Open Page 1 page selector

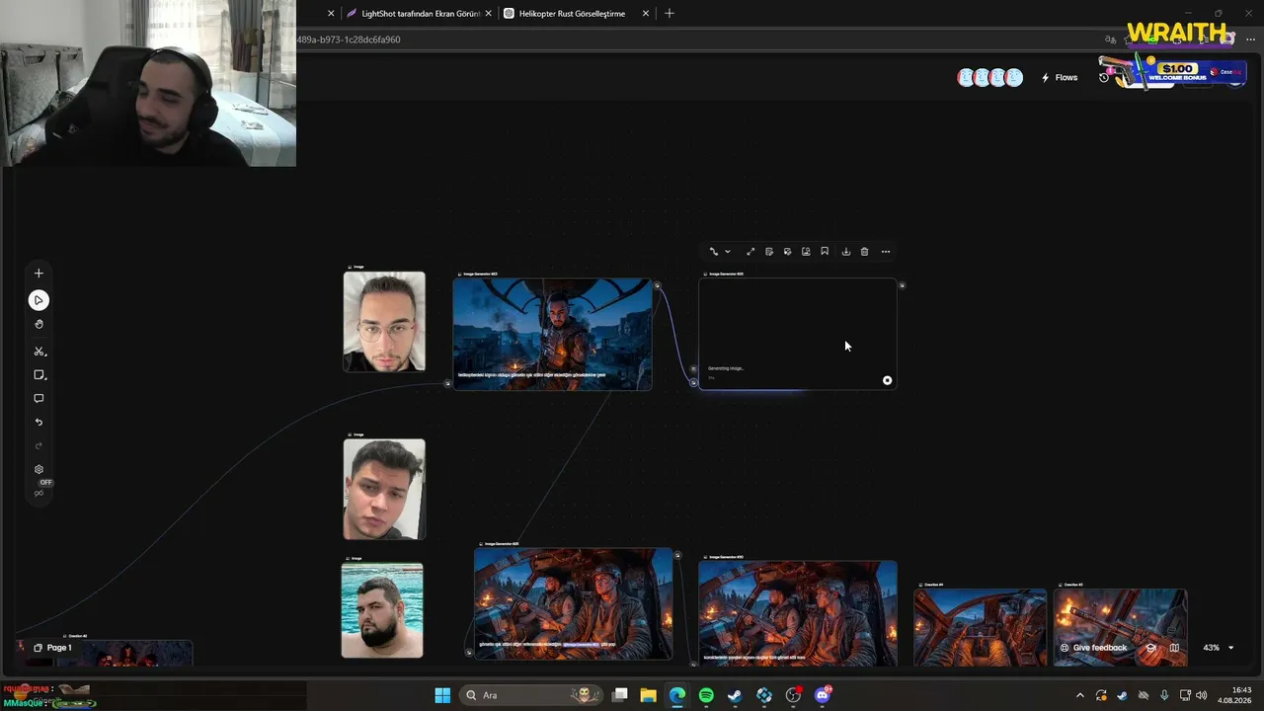(x=52, y=648)
